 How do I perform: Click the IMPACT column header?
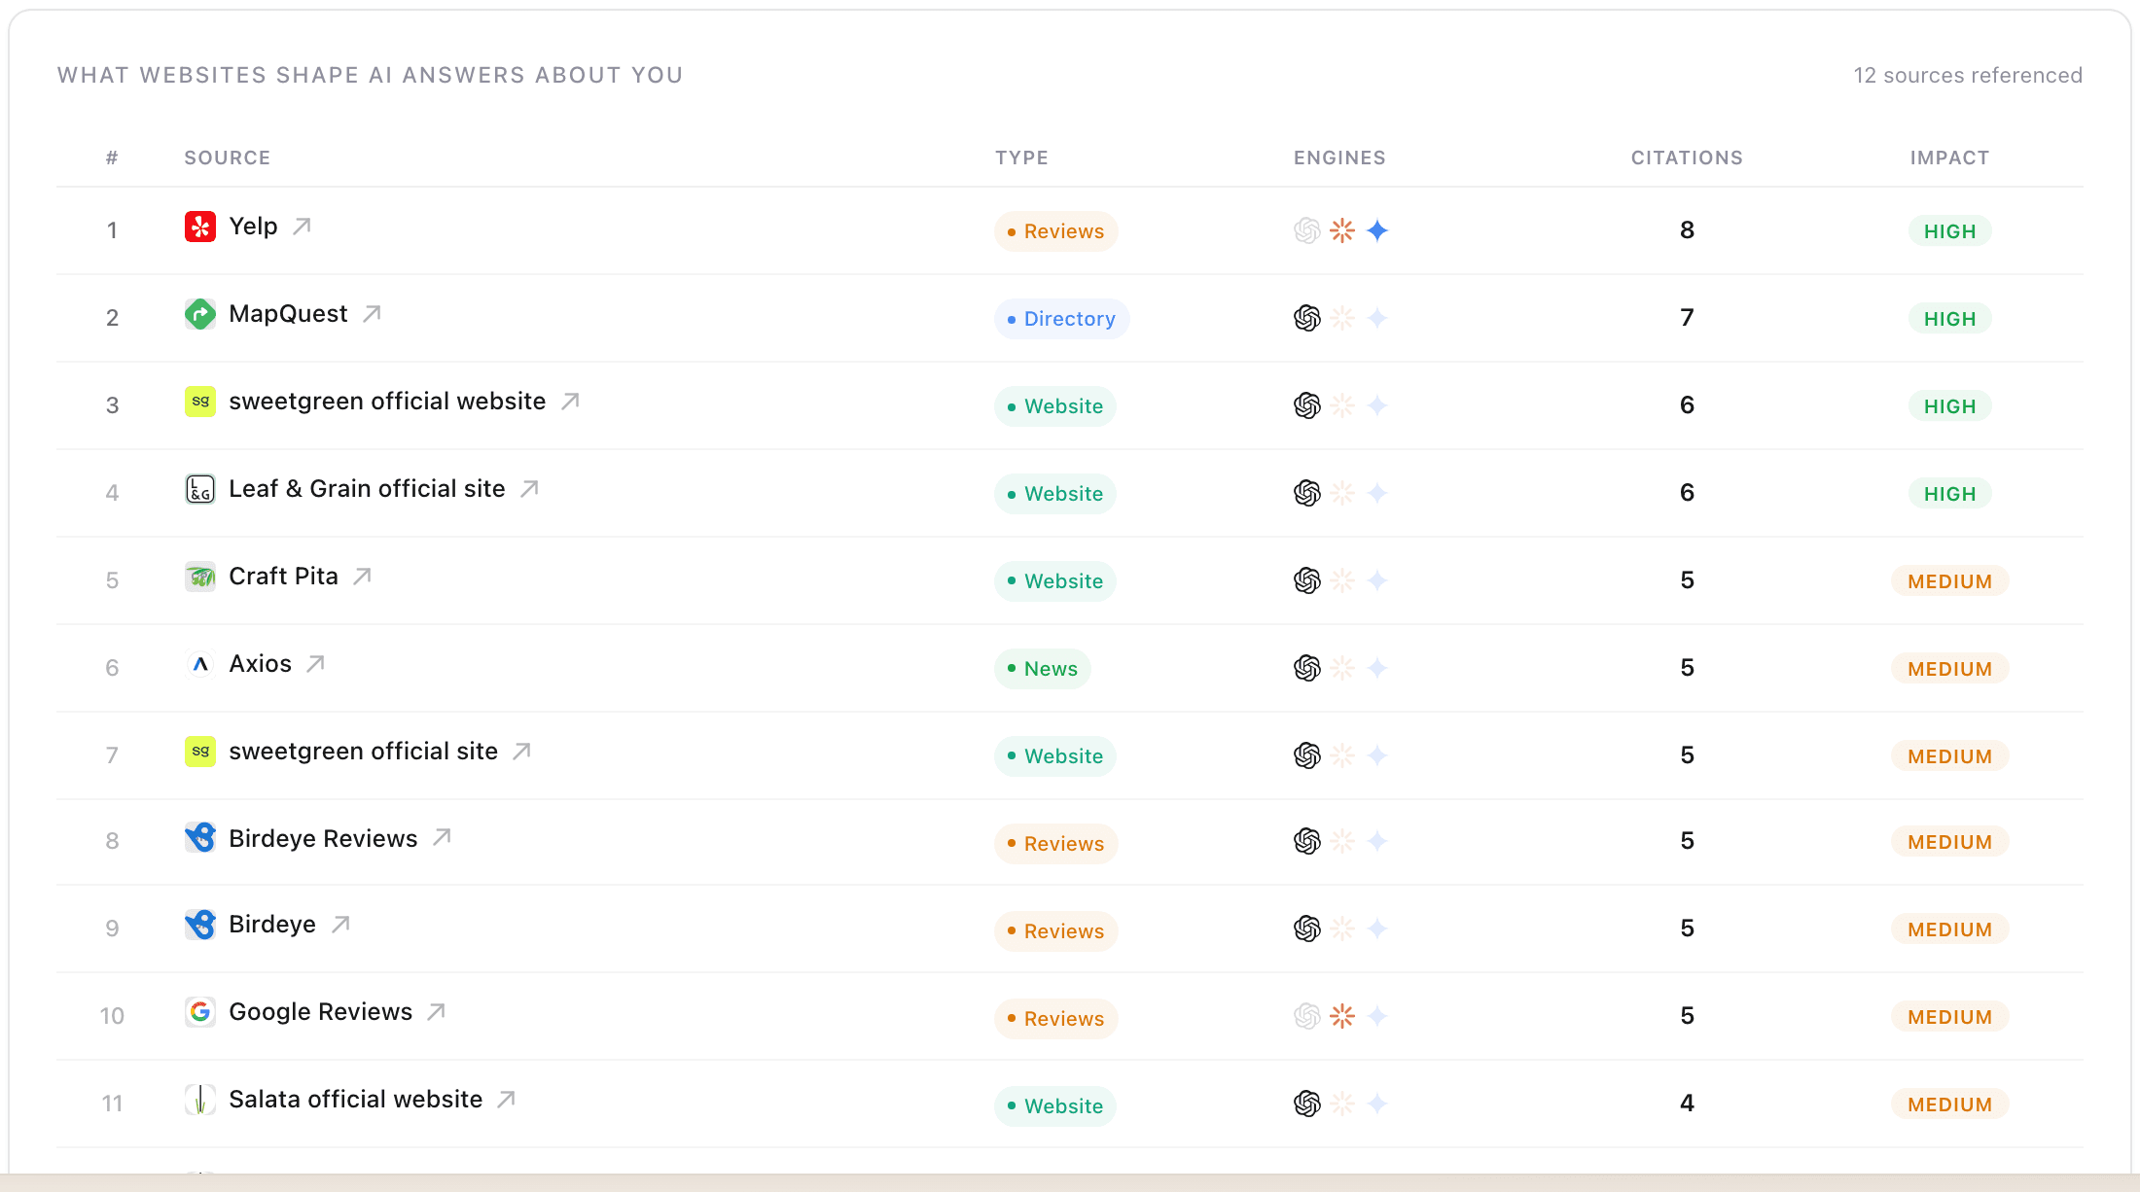pos(1949,158)
